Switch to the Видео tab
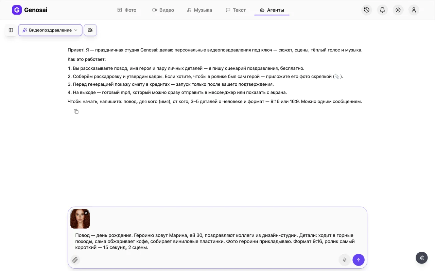The width and height of the screenshot is (435, 271). [163, 10]
